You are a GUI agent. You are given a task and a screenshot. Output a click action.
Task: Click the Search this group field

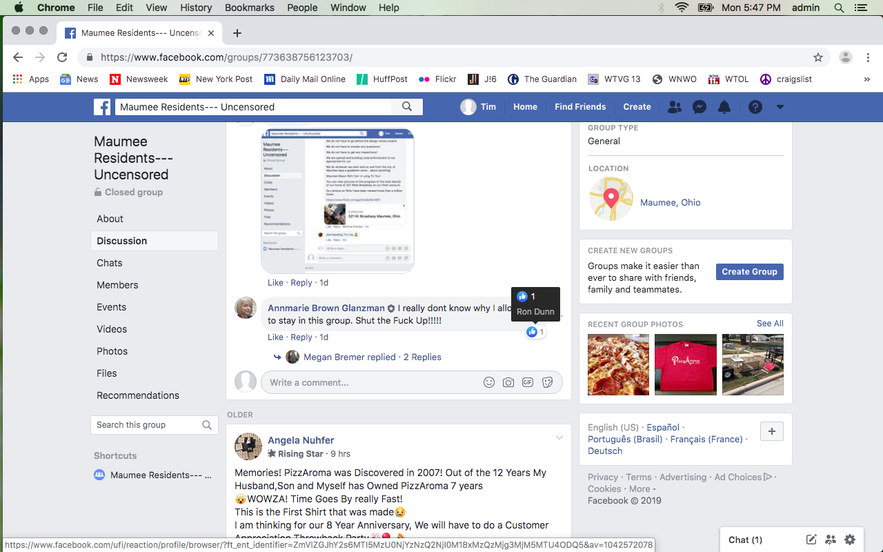click(x=146, y=425)
